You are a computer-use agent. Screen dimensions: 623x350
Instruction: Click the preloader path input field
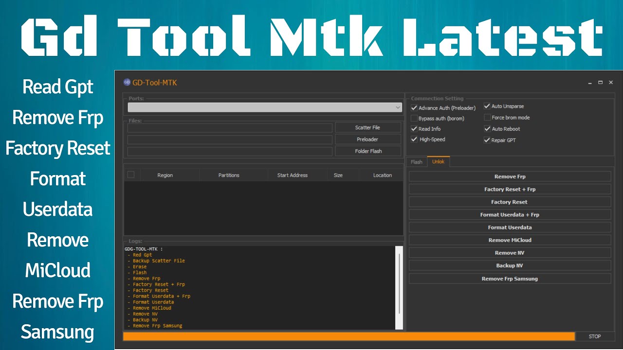(230, 140)
